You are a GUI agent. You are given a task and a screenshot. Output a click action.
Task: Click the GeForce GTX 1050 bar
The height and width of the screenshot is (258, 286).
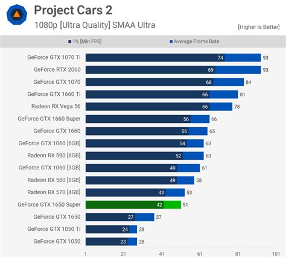click(111, 242)
